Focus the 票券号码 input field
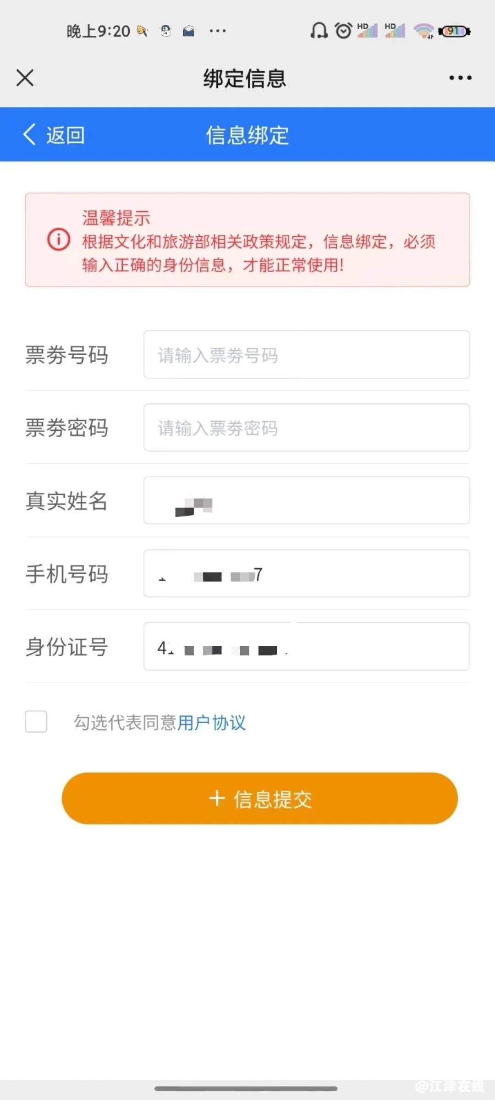 click(x=307, y=355)
